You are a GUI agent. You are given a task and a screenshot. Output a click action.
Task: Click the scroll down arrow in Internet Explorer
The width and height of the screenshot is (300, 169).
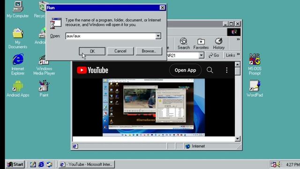(x=238, y=138)
